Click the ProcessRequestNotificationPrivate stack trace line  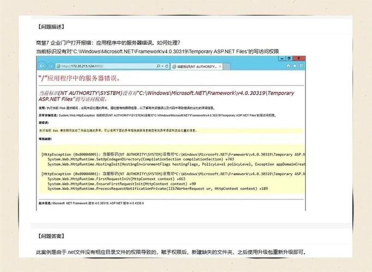pyautogui.click(x=157, y=189)
